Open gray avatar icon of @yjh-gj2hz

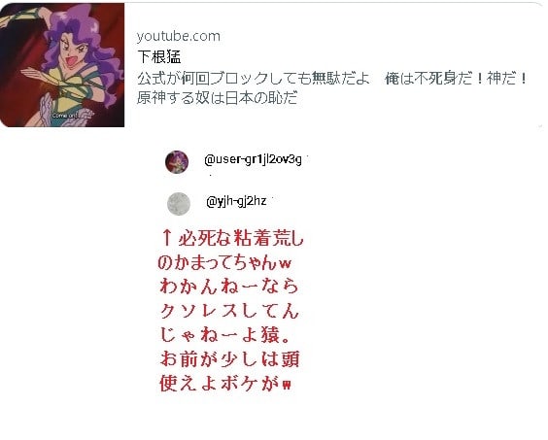179,204
